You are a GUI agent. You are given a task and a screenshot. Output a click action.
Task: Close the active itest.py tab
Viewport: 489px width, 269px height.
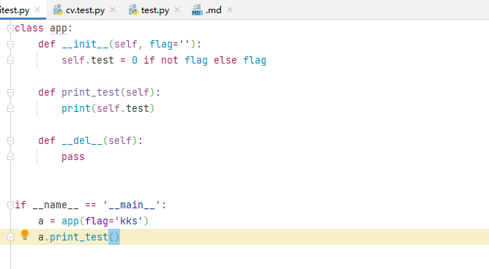(37, 10)
